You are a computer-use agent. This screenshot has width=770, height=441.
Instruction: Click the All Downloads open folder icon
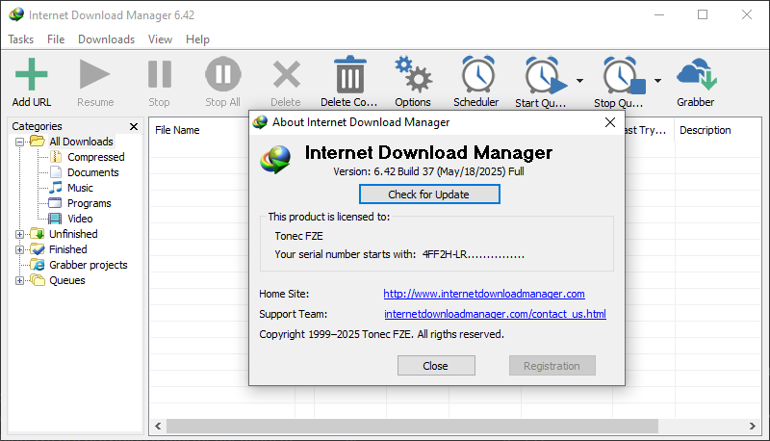click(x=38, y=141)
